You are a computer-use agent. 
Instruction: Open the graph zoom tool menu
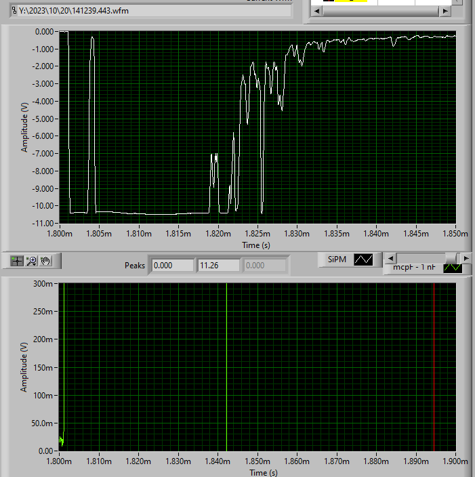tap(32, 261)
